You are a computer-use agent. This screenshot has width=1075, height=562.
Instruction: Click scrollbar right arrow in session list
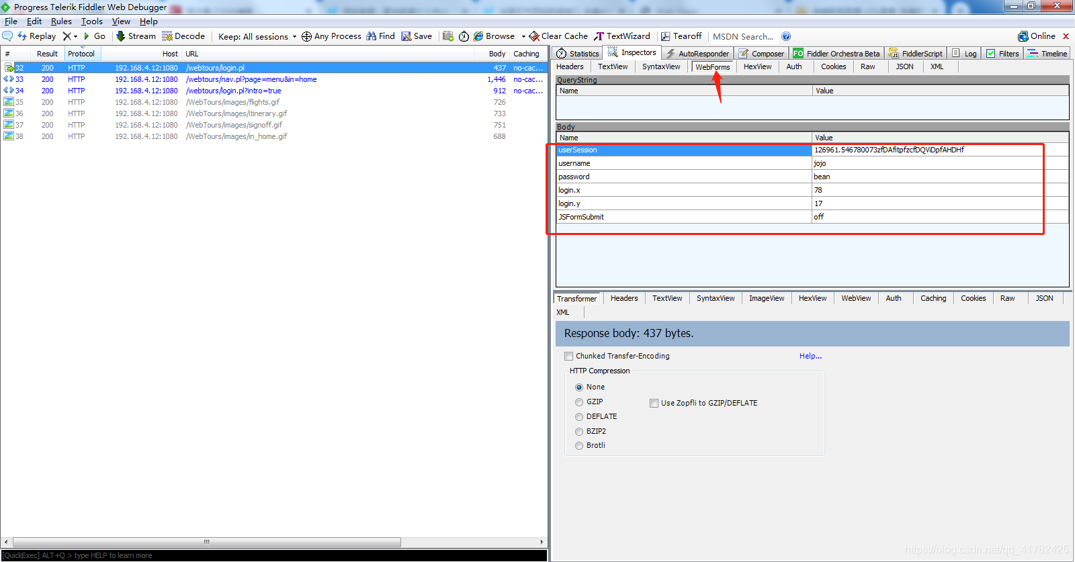(x=542, y=542)
